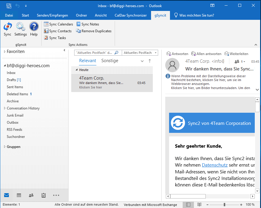The image size is (261, 208).
Task: Click the zoom slider handle
Action: [x=224, y=204]
